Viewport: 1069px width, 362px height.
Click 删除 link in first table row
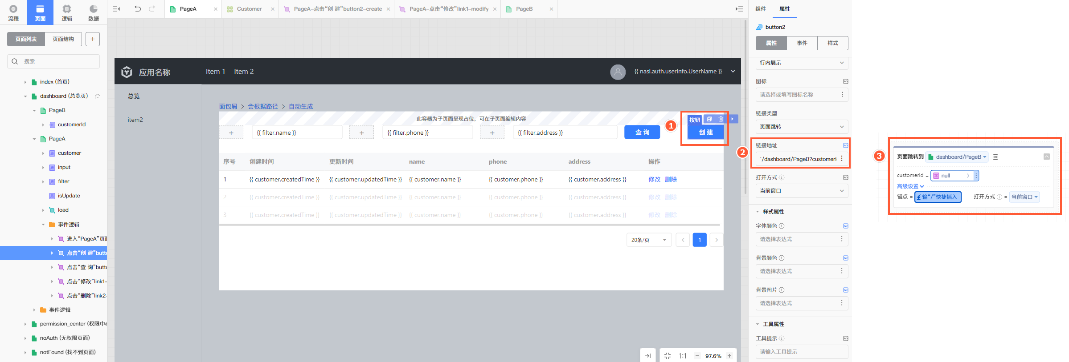coord(671,179)
